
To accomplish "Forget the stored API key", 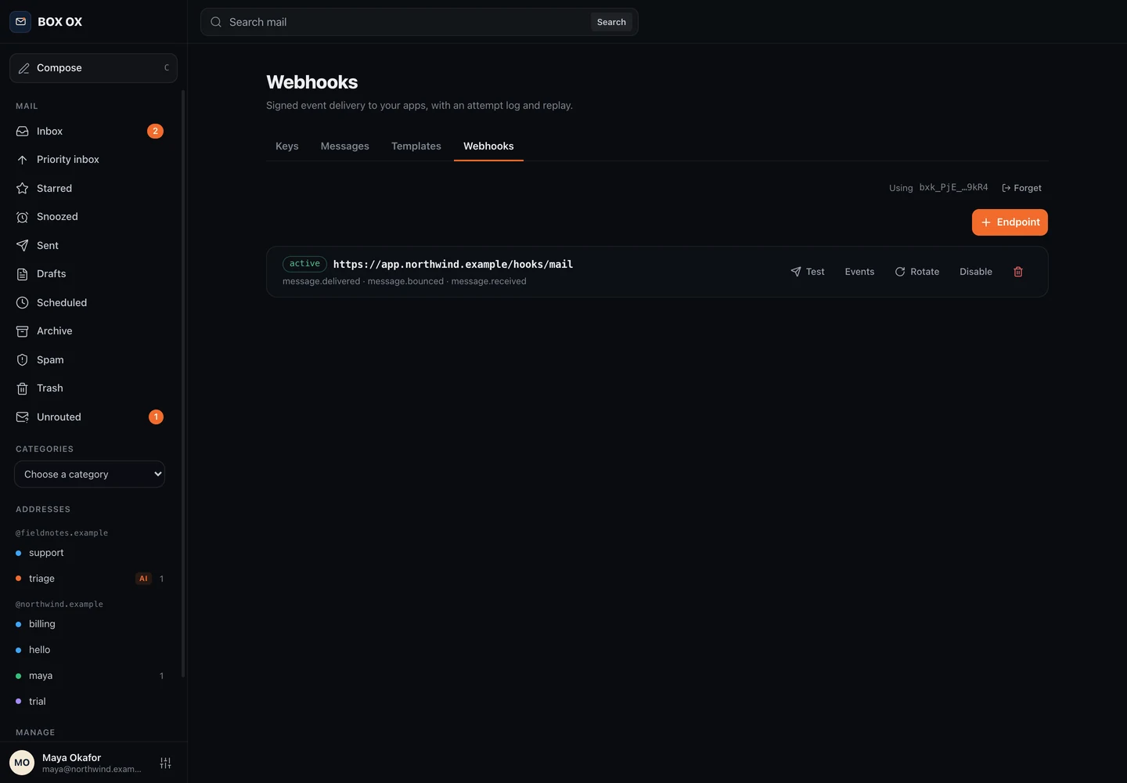I will click(1021, 188).
